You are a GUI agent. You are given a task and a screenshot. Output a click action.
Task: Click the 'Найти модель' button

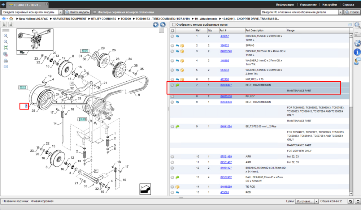[x=77, y=12]
